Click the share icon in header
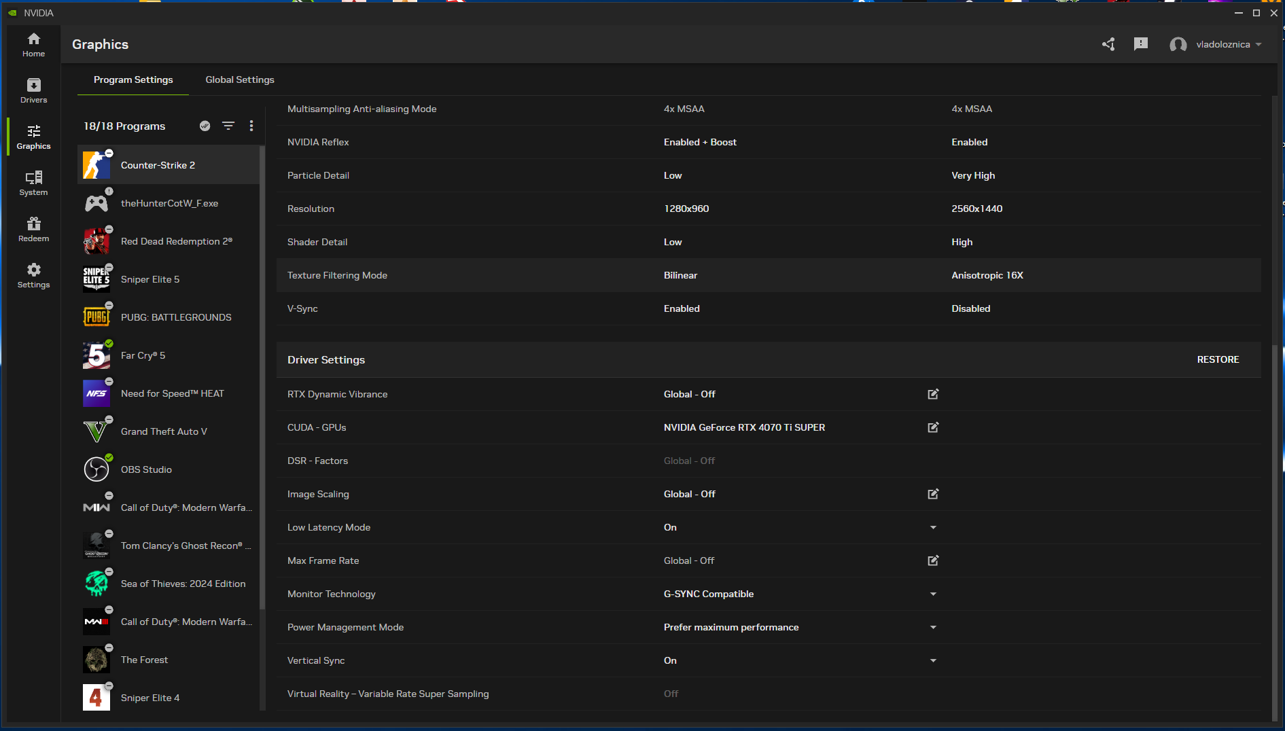Screen dimensions: 1285x731 pyautogui.click(x=1108, y=44)
